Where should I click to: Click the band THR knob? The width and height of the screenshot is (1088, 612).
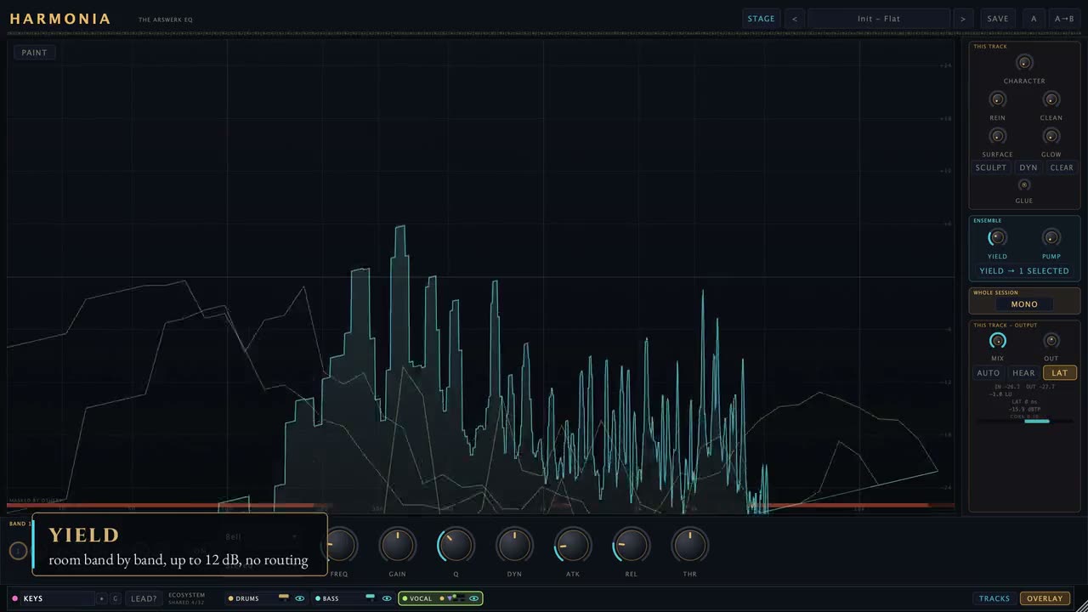(x=689, y=546)
